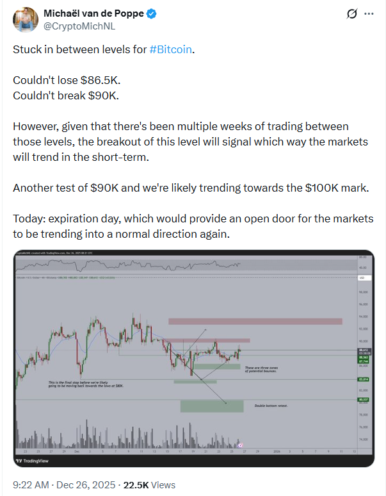Select the large green double bottom zone

[211, 406]
